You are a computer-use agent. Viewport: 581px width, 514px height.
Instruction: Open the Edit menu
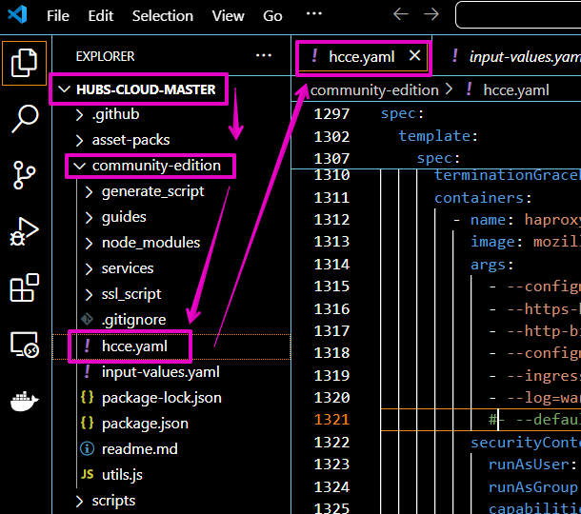100,16
